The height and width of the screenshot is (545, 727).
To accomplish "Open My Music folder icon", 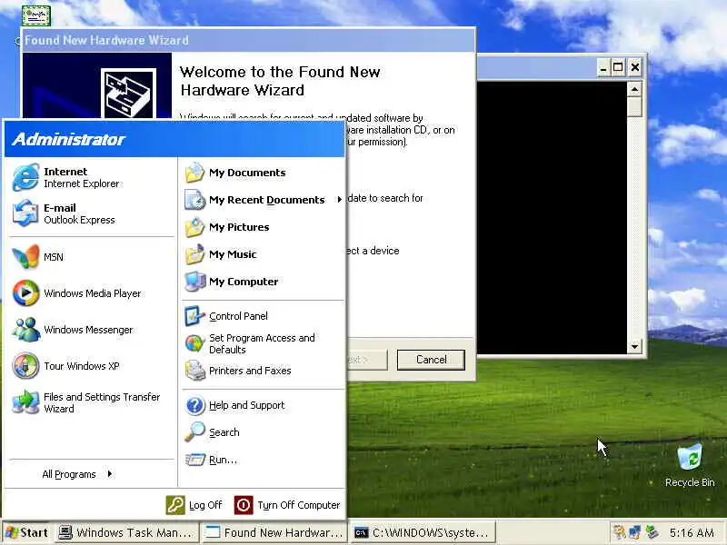I will [194, 254].
